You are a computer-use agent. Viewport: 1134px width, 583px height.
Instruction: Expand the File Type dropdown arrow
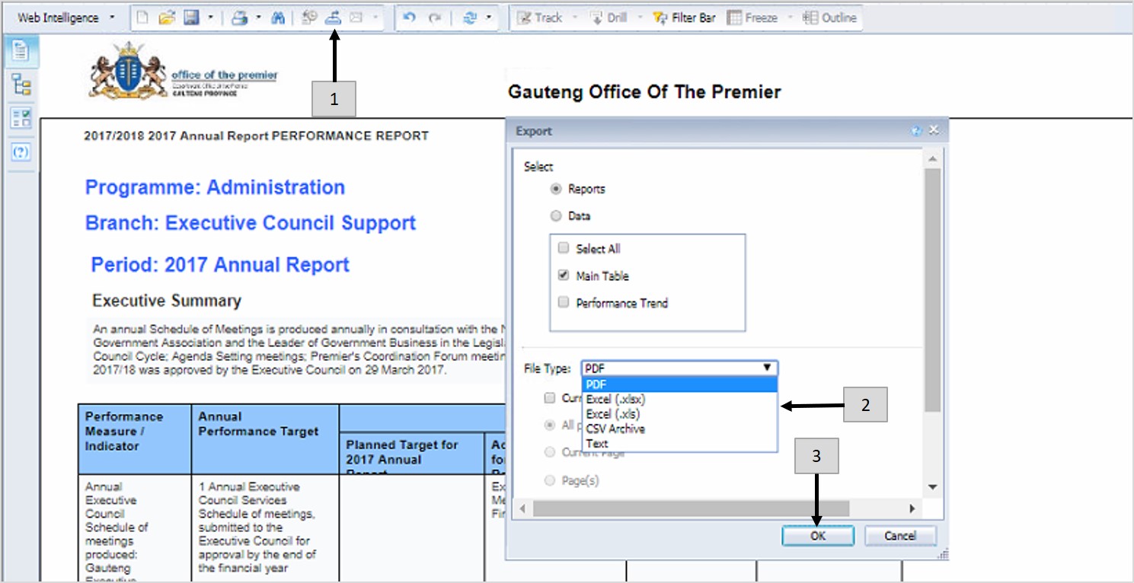coord(768,368)
